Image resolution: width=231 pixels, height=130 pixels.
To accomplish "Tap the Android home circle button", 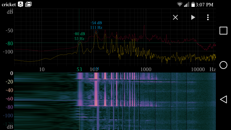I will coord(223,65).
